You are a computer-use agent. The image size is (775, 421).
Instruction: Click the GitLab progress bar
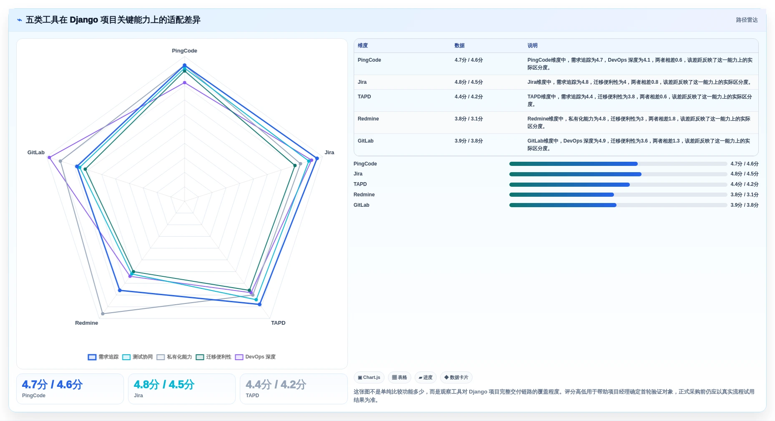click(618, 205)
